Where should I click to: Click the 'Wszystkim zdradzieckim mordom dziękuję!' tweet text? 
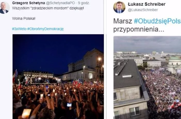pyautogui.click(x=48, y=8)
